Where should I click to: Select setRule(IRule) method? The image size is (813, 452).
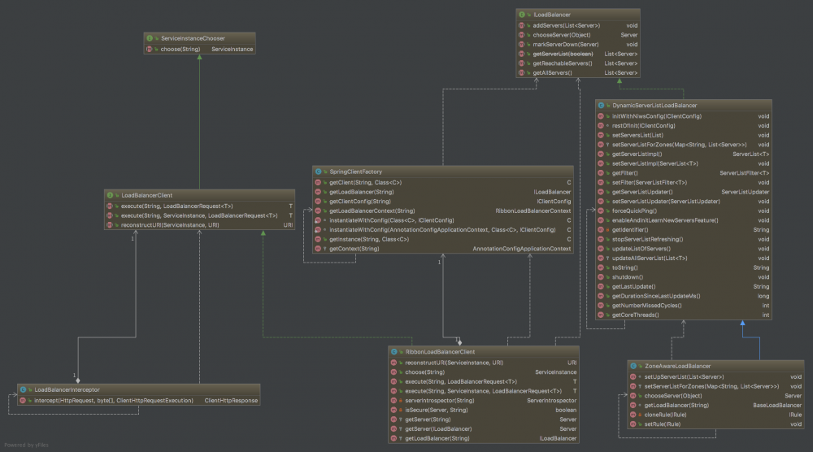(715, 424)
